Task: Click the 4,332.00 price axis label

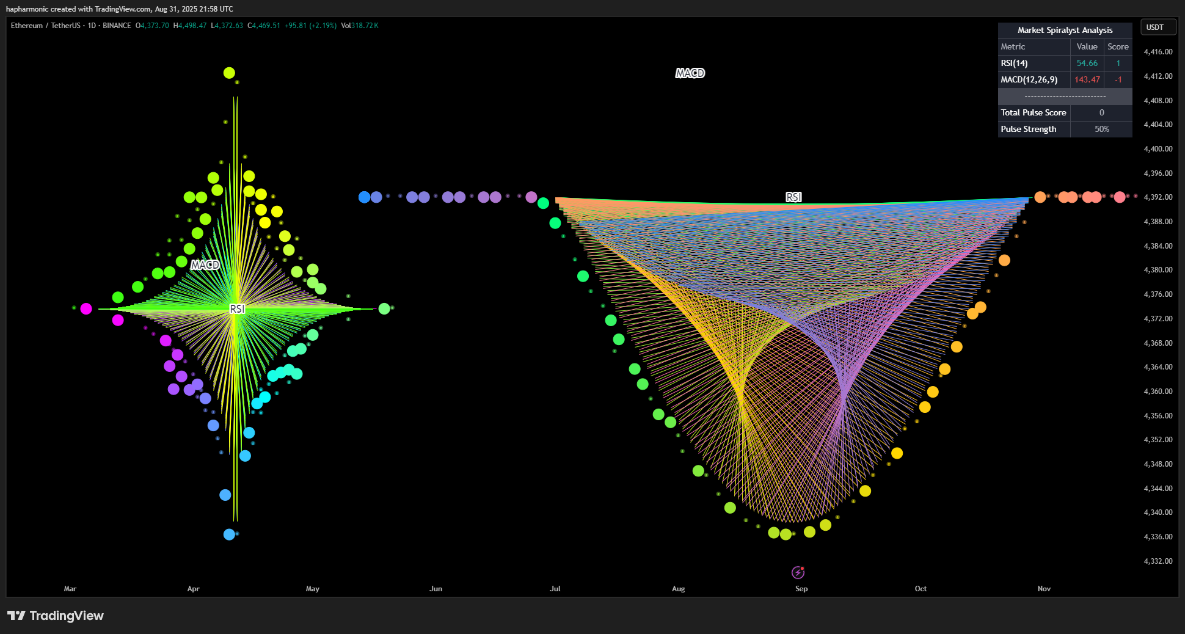Action: 1158,561
